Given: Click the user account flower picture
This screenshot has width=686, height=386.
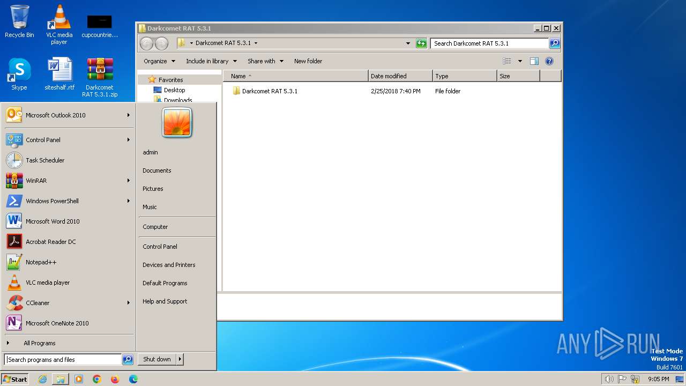Looking at the screenshot, I should tap(177, 123).
